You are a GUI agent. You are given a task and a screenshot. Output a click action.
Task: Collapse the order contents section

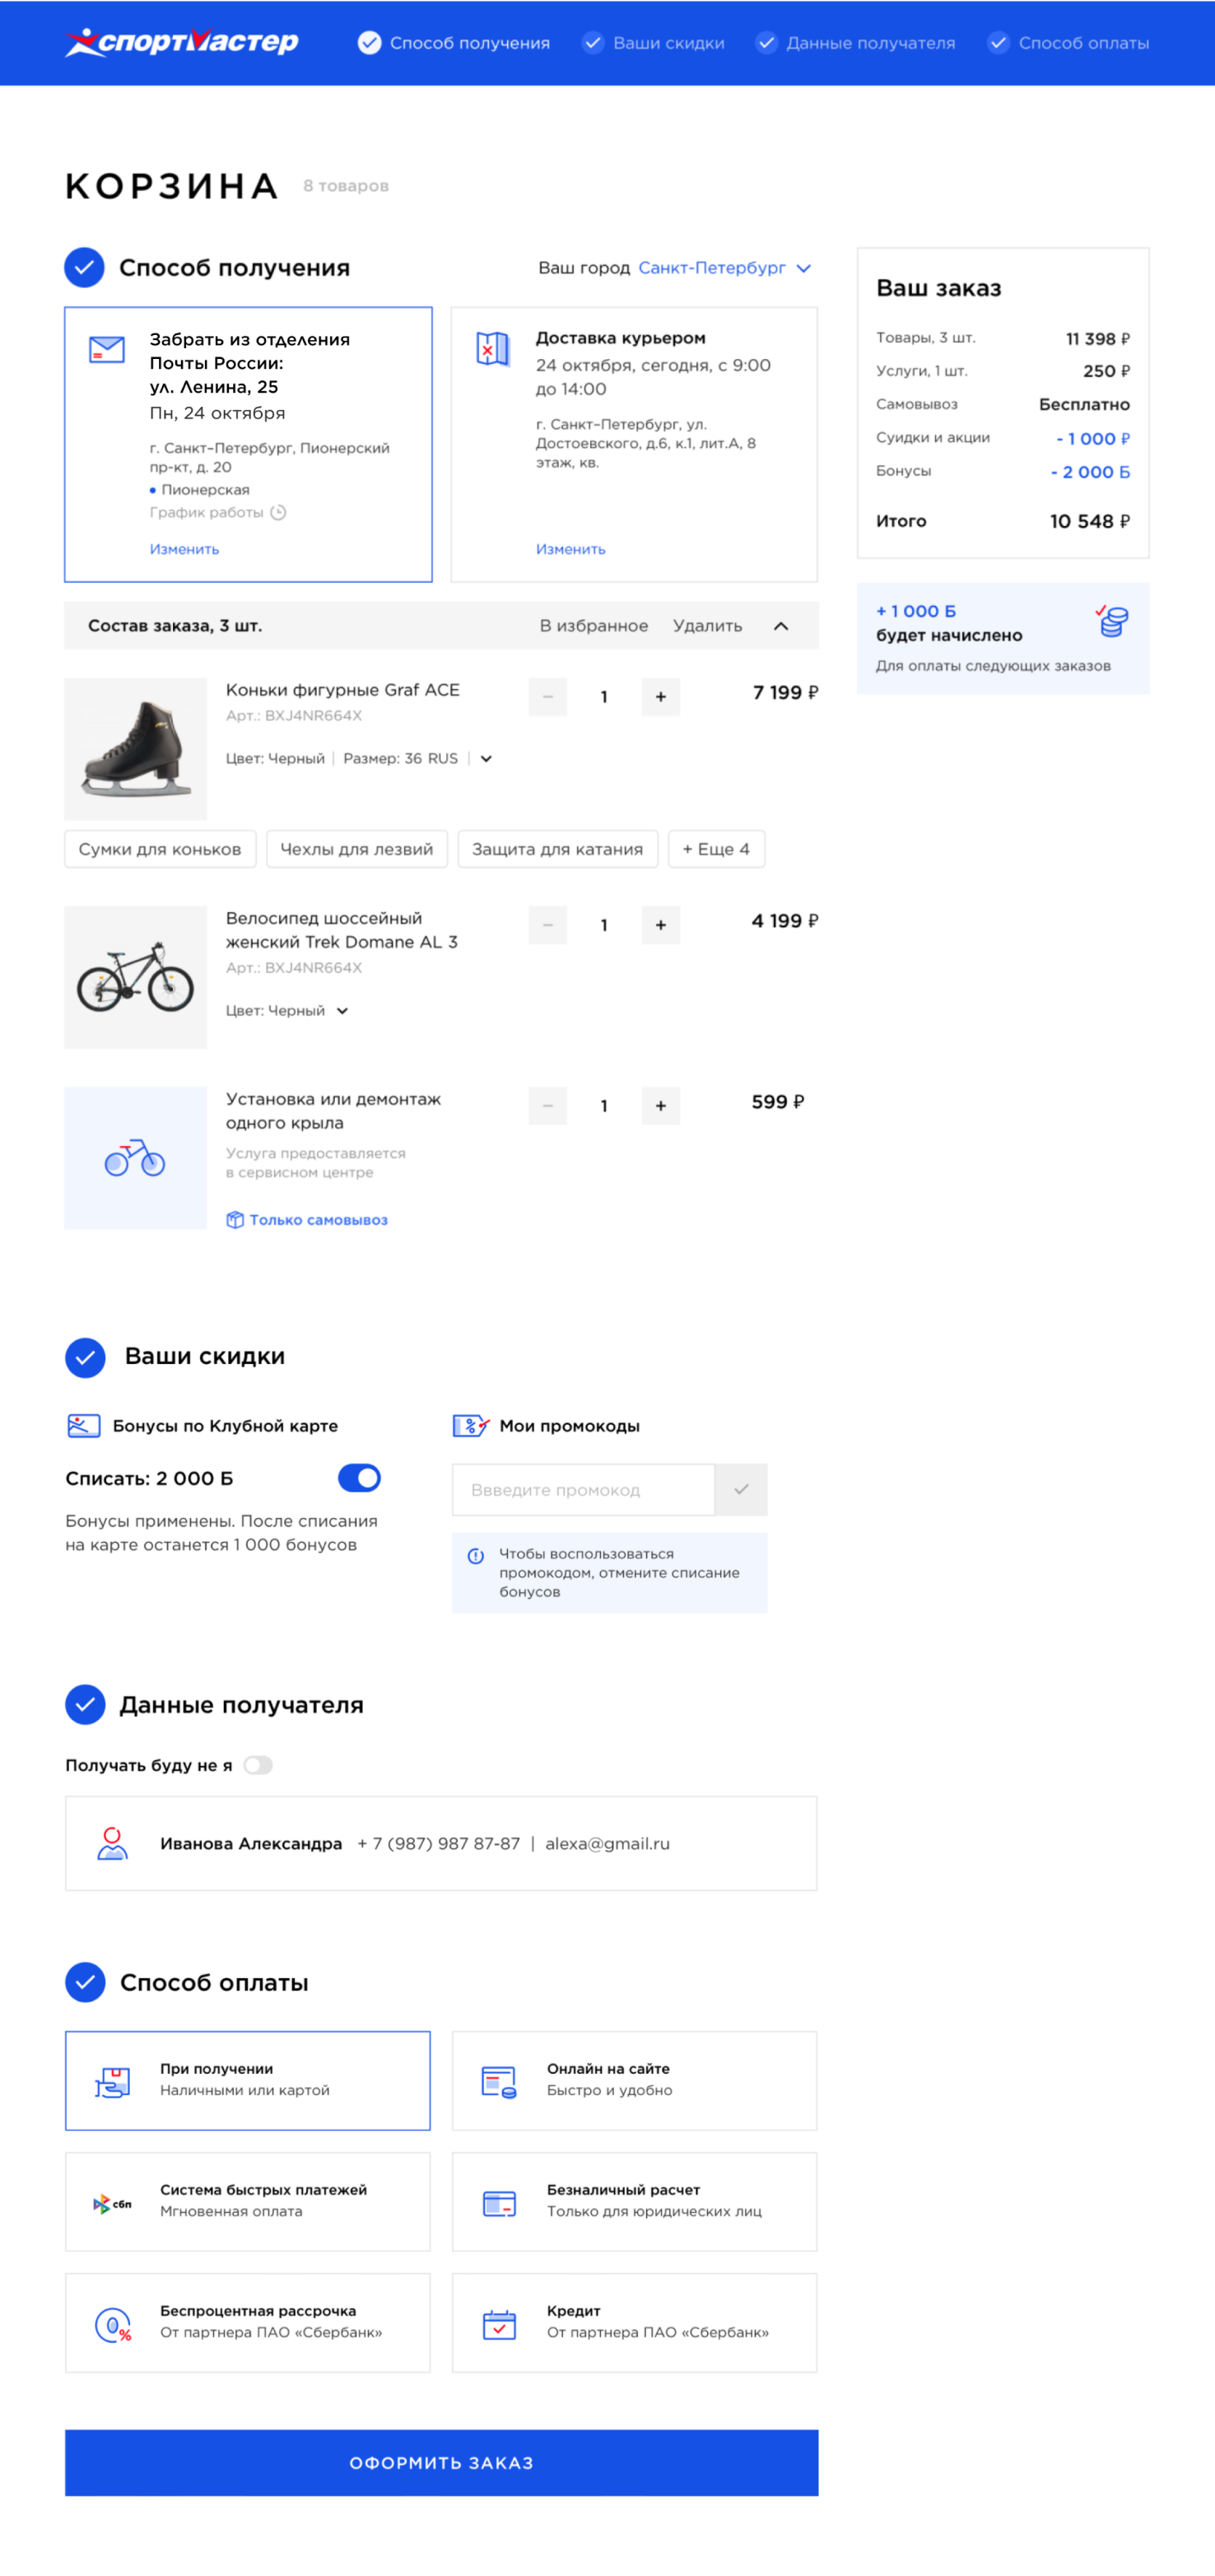[781, 626]
